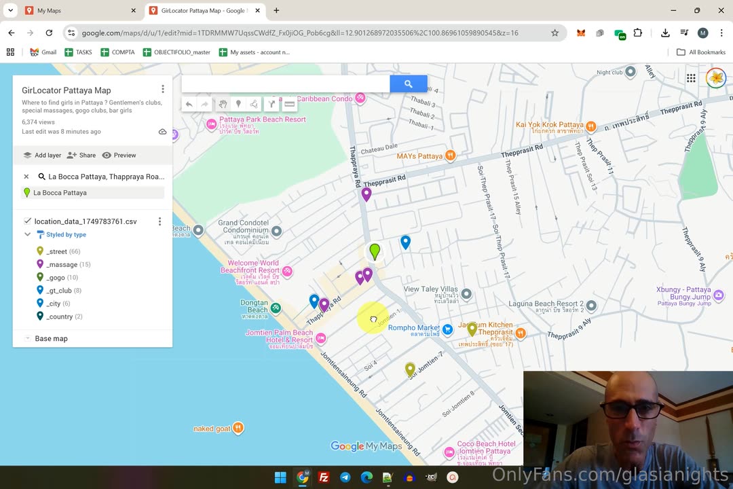733x489 pixels.
Task: Click the Kai Yok Krok Pattaya restaurant icon
Action: pyautogui.click(x=591, y=126)
